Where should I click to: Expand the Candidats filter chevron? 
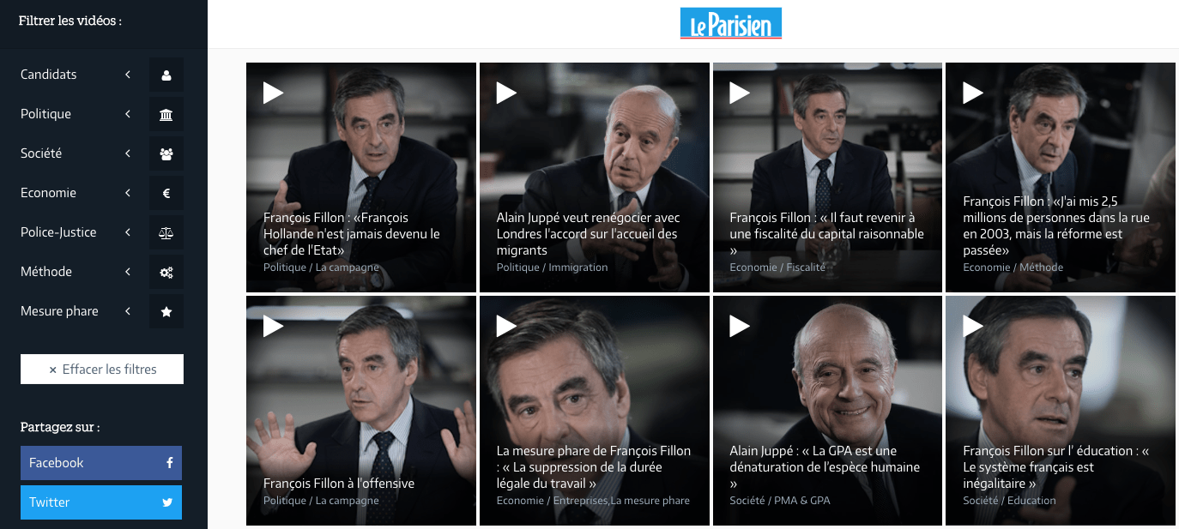(128, 75)
